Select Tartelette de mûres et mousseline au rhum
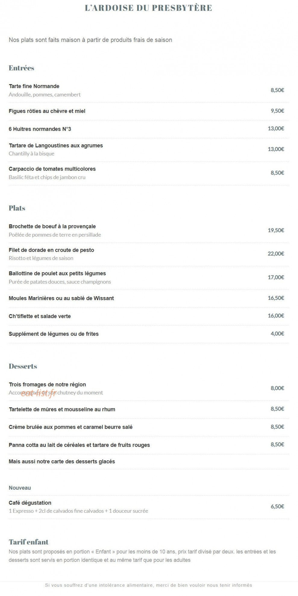Image resolution: width=298 pixels, height=596 pixels. tap(62, 409)
